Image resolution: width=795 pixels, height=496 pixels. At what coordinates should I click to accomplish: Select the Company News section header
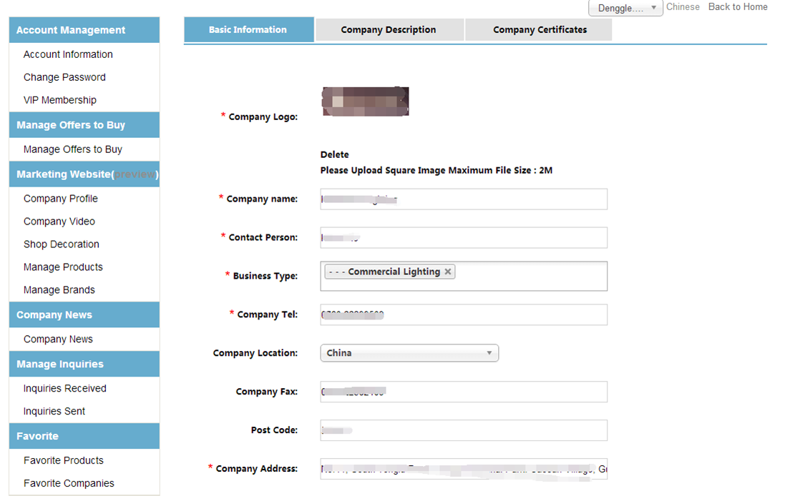coord(84,314)
